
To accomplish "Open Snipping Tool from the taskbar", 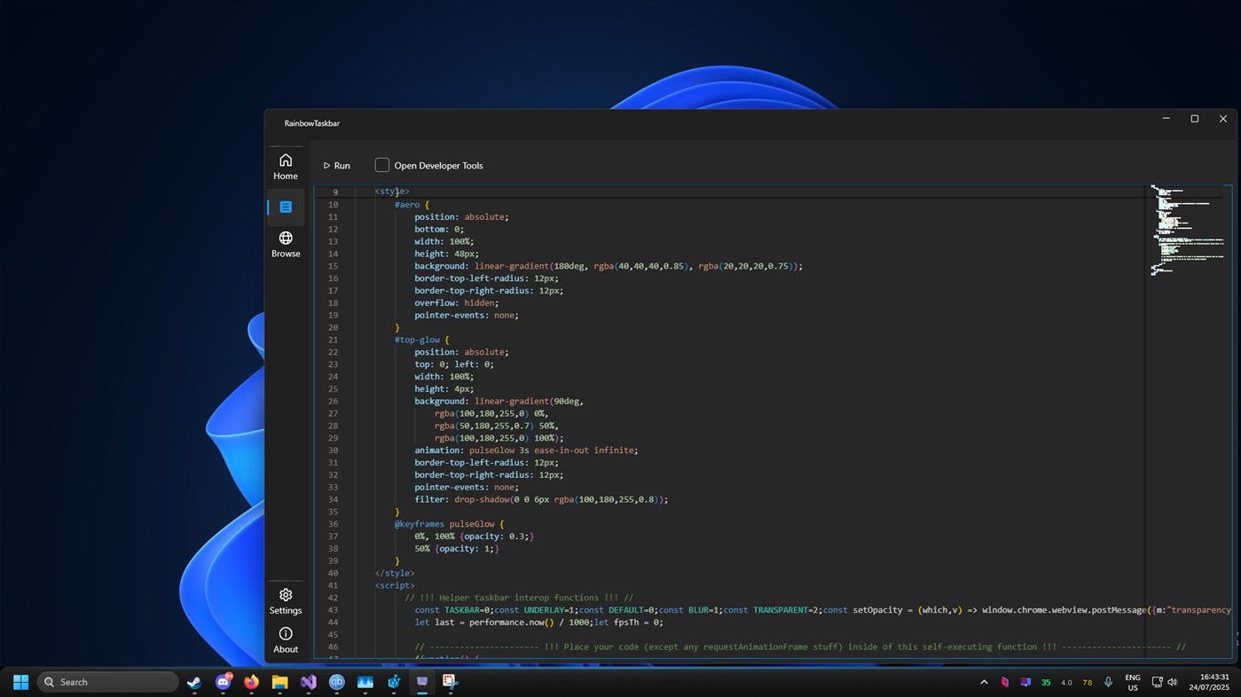I will point(451,682).
